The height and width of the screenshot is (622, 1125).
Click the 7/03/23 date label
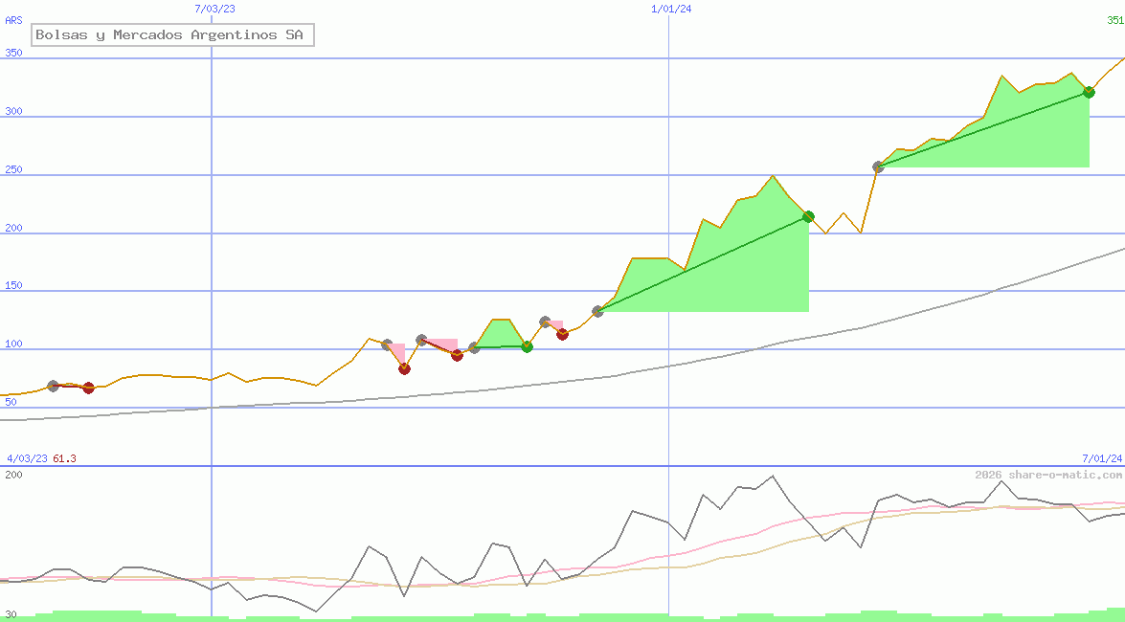214,9
